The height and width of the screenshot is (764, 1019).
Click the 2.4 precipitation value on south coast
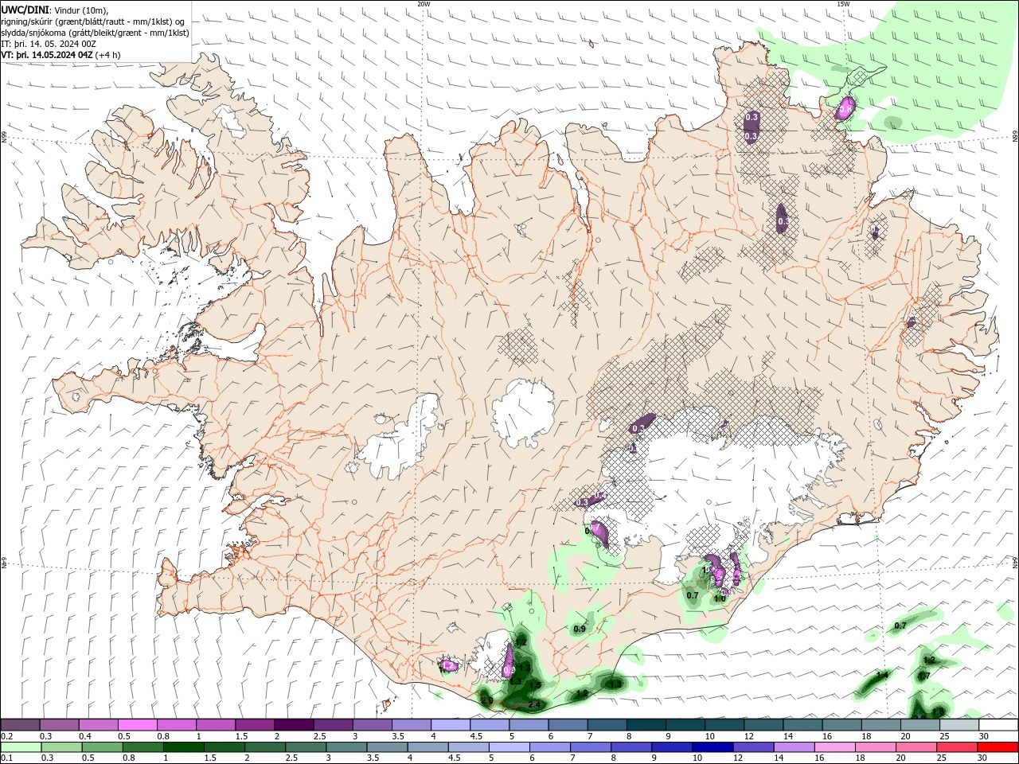coord(534,704)
